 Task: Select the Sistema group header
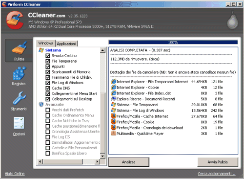coord(53,50)
